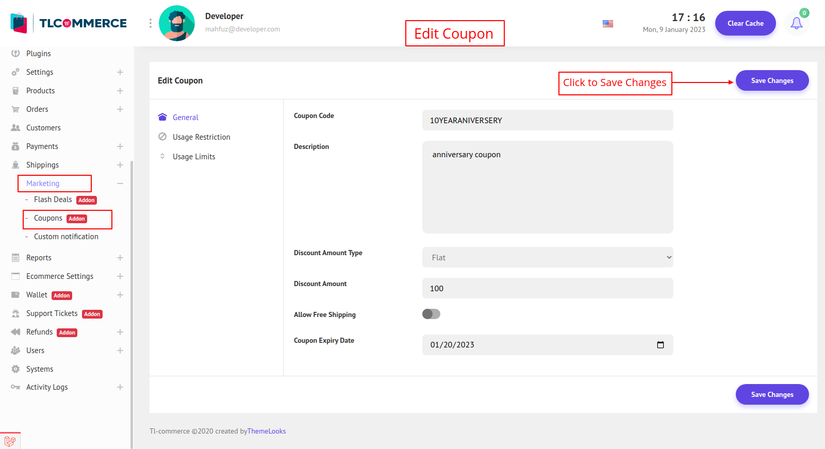
Task: Open the three-dot menu beside avatar
Action: (x=151, y=23)
